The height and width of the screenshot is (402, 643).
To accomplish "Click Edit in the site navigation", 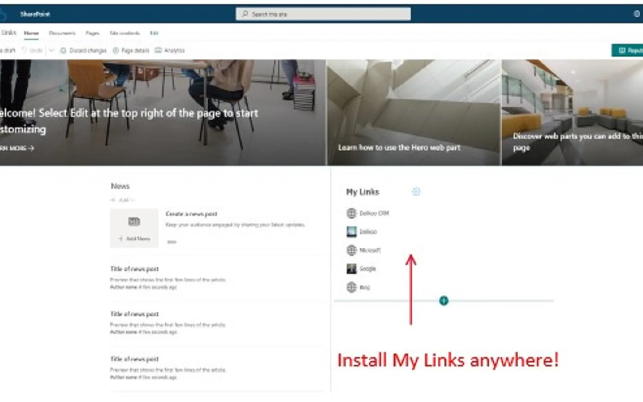I will click(x=154, y=33).
